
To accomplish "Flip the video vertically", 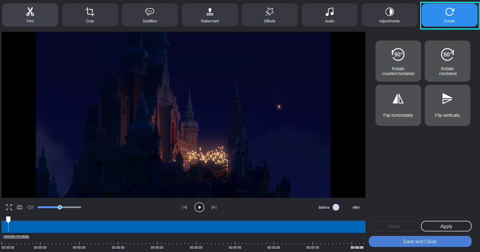I will (x=447, y=105).
